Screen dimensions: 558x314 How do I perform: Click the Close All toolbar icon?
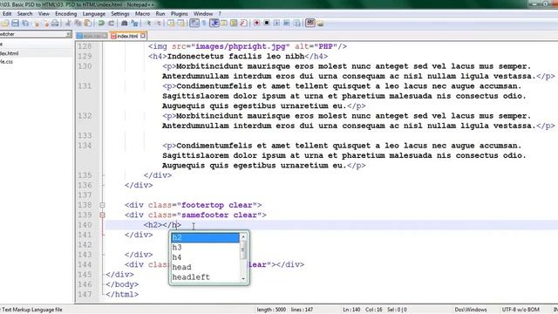(x=45, y=24)
